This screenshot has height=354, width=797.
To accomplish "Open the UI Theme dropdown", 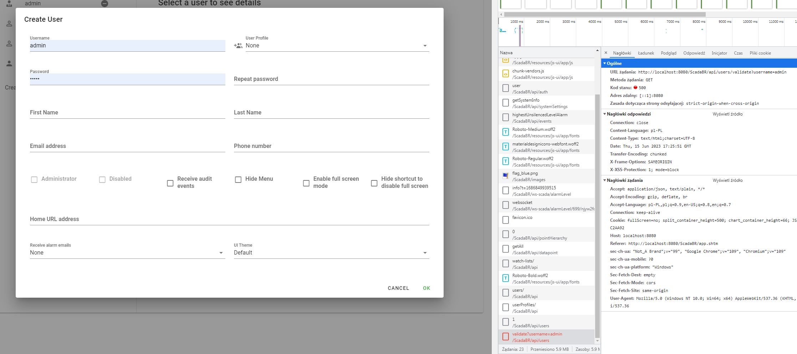I will pos(424,252).
